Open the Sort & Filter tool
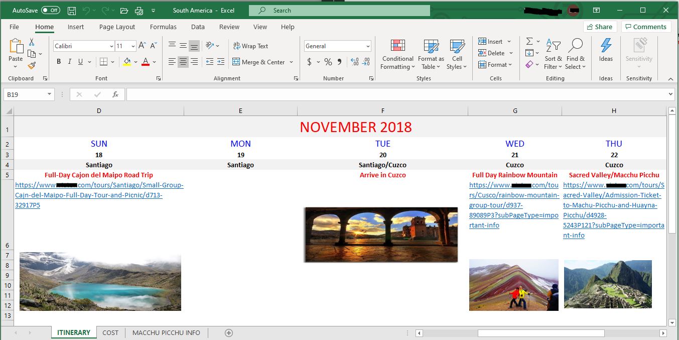 pos(553,53)
